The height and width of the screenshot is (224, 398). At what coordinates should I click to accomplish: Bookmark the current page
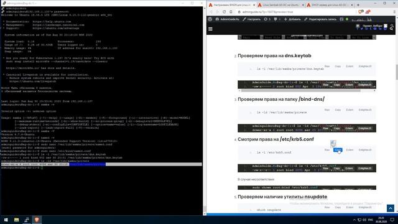(x=231, y=12)
